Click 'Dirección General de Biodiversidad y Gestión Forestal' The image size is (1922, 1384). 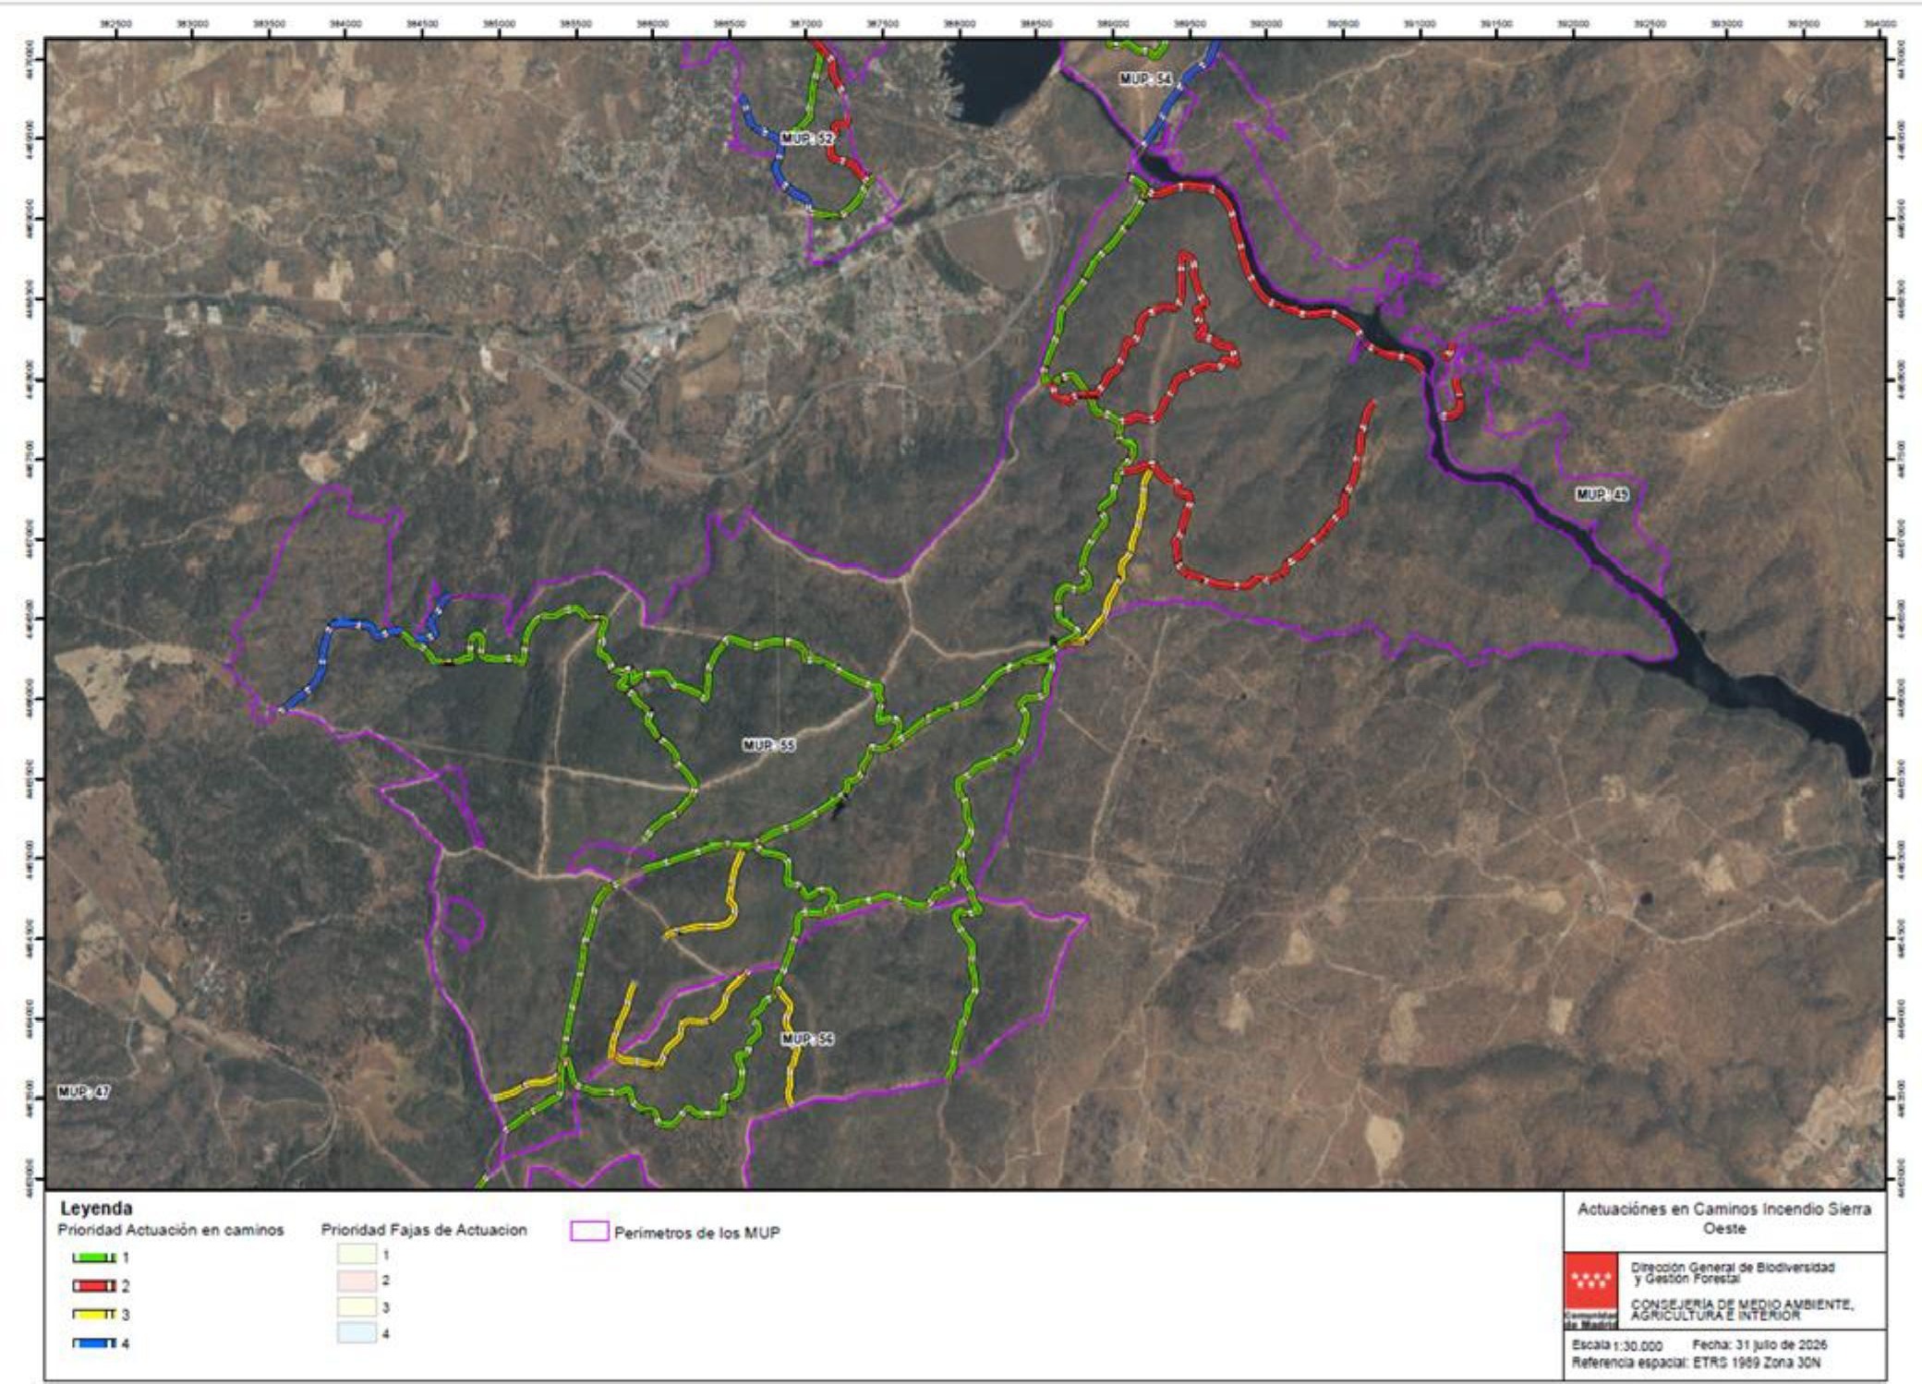(x=1733, y=1273)
